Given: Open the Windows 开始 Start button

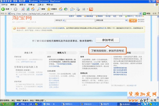Looking at the screenshot, I should click(7, 104).
